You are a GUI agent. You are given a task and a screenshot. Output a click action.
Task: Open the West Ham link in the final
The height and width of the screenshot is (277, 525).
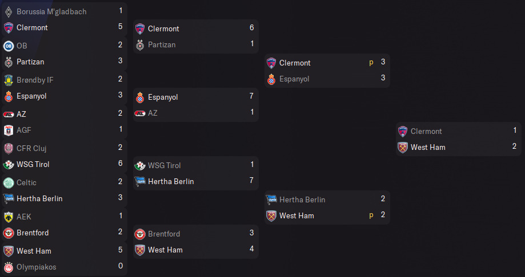428,148
